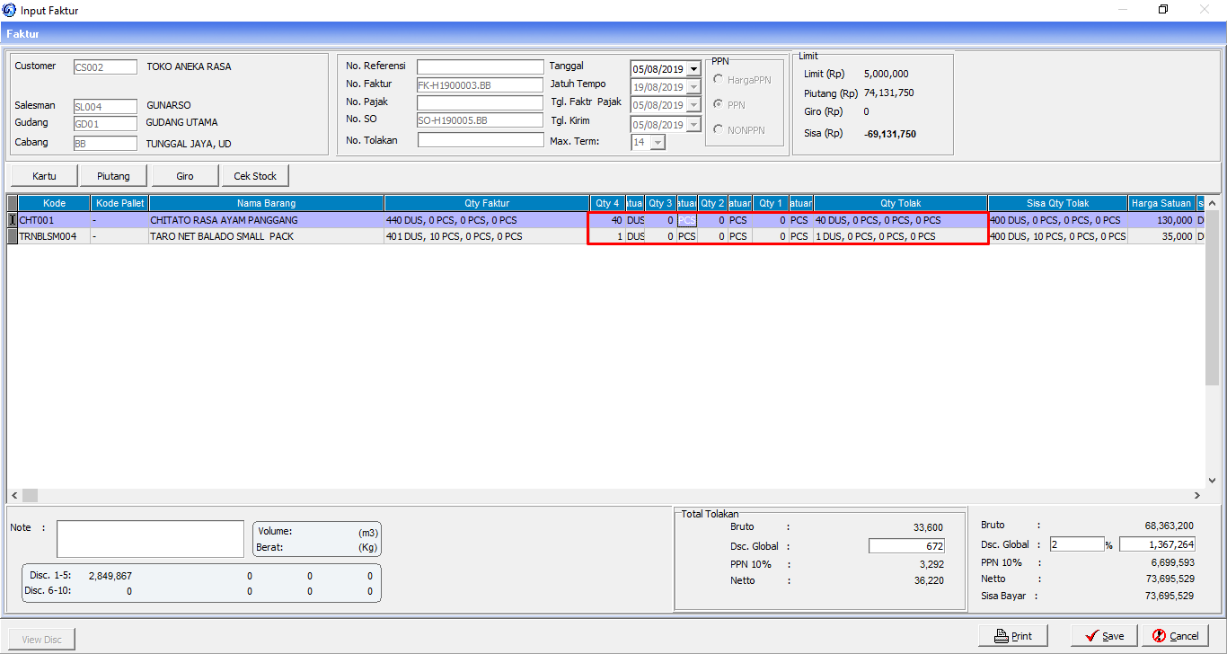Open the Kartu view
The image size is (1227, 654).
point(44,176)
